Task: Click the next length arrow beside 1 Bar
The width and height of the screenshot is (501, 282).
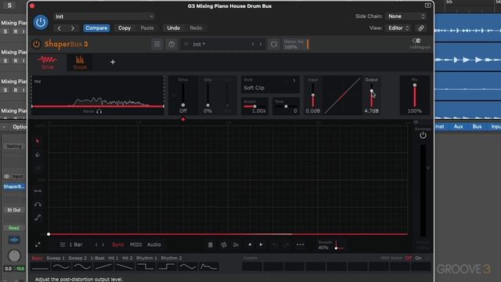Action: coord(103,244)
